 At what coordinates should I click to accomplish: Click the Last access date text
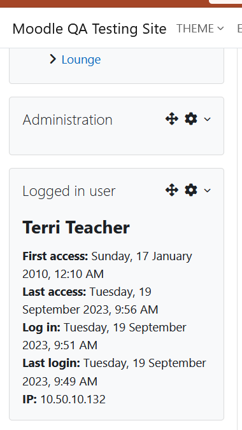tap(90, 301)
